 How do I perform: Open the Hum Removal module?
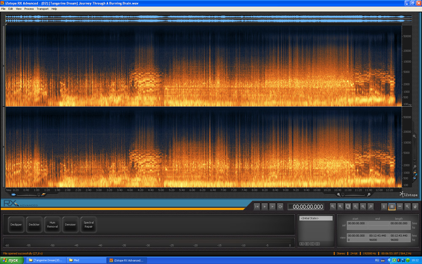(52, 225)
